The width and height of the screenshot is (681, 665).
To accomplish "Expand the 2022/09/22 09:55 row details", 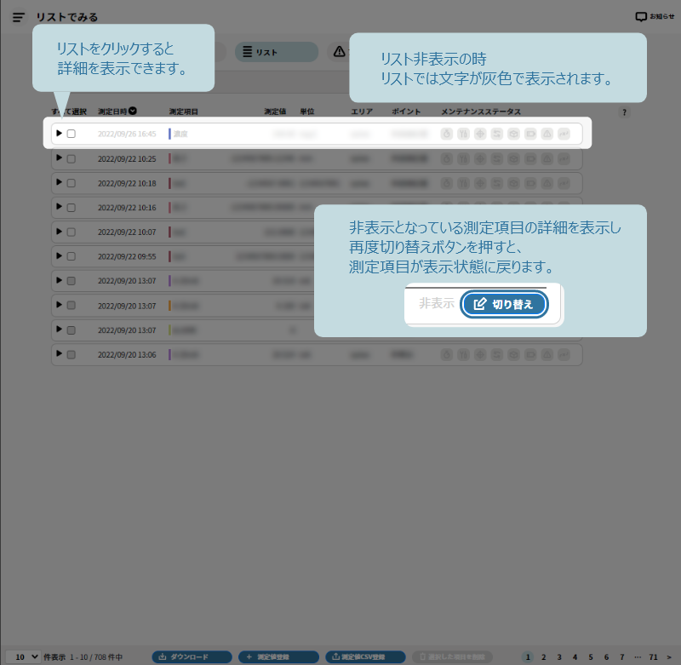I will point(59,255).
